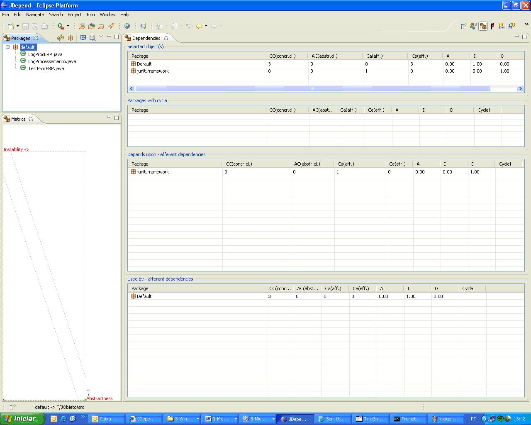Select the Dependencies tab
The height and width of the screenshot is (425, 531).
click(x=146, y=38)
